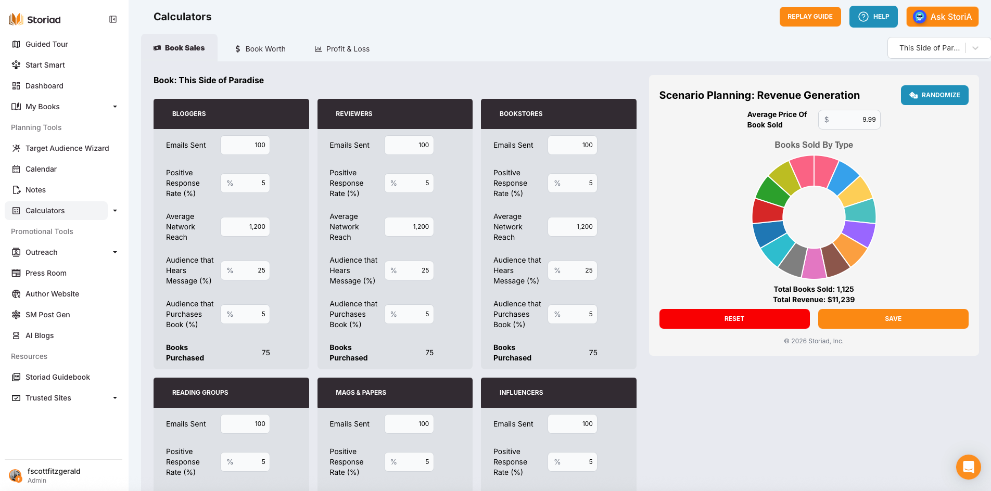Collapse the sidebar with the panel toggle

[112, 19]
